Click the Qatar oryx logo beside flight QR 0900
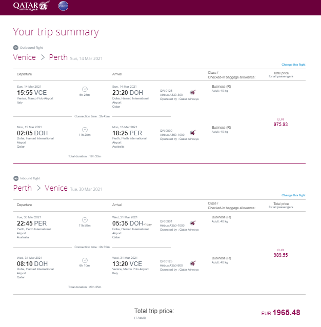 point(193,132)
